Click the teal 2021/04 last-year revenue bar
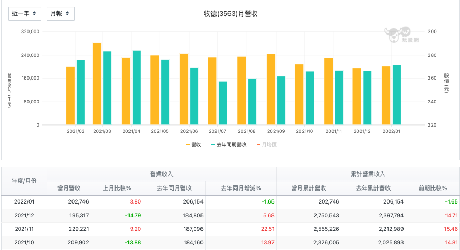The height and width of the screenshot is (250, 460). [137, 88]
